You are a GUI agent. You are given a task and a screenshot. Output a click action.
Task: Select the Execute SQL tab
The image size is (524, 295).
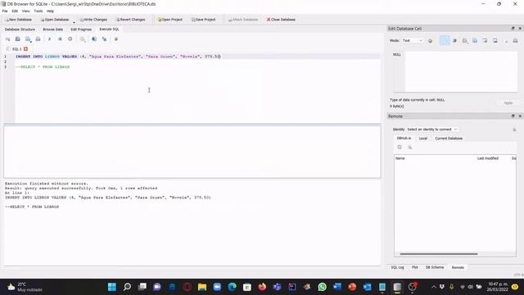[x=109, y=29]
